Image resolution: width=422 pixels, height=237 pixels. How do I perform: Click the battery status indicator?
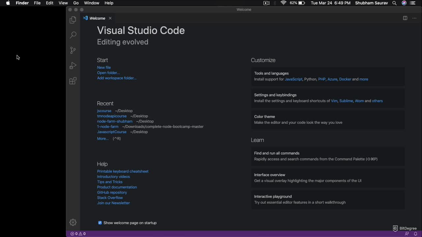(297, 3)
